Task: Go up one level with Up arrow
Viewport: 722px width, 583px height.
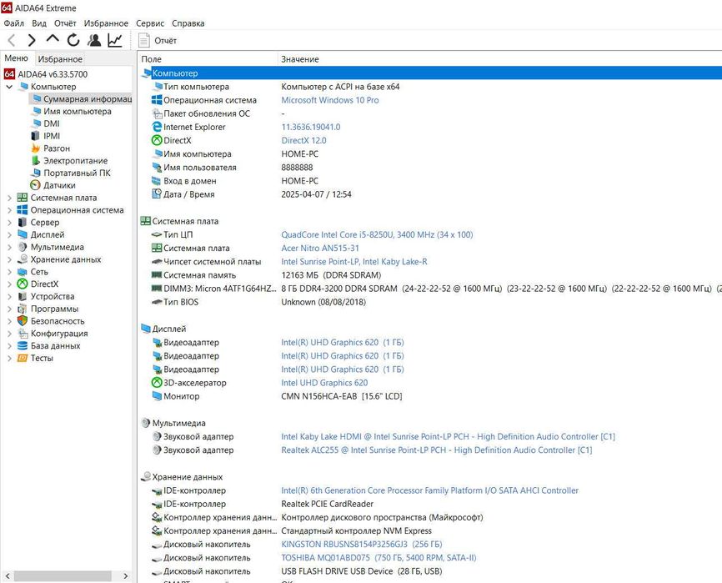Action: (53, 39)
